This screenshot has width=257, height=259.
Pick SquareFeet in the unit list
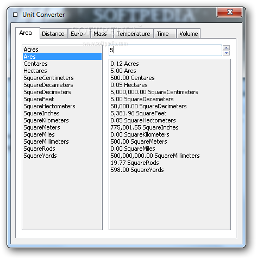[62, 99]
